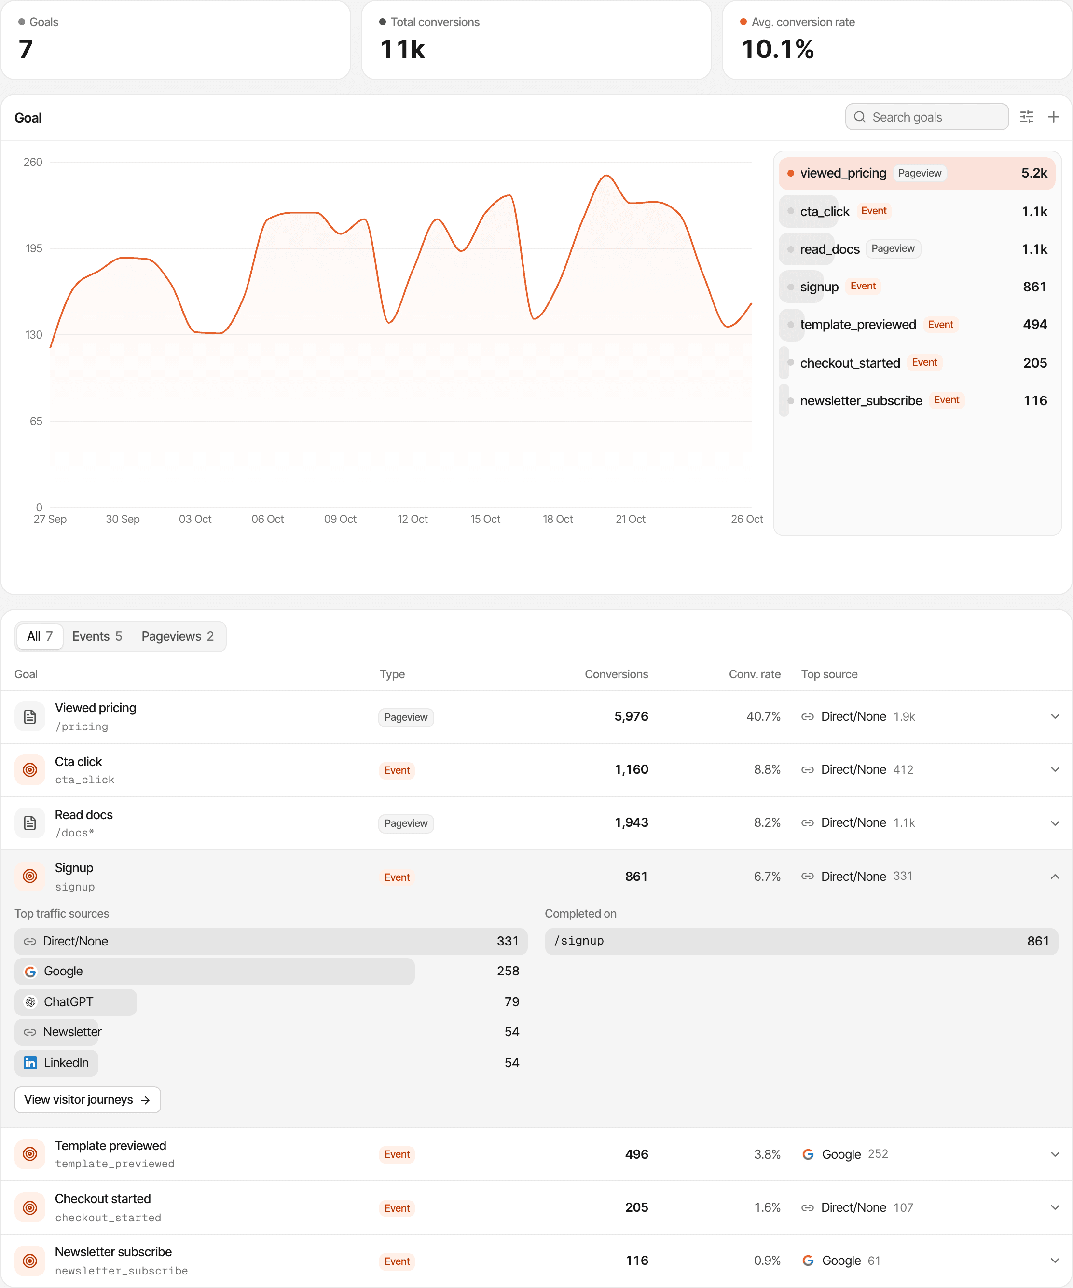Viewport: 1073px width, 1288px height.
Task: Click link icon beside Direct/None 1.9k
Action: tap(807, 717)
